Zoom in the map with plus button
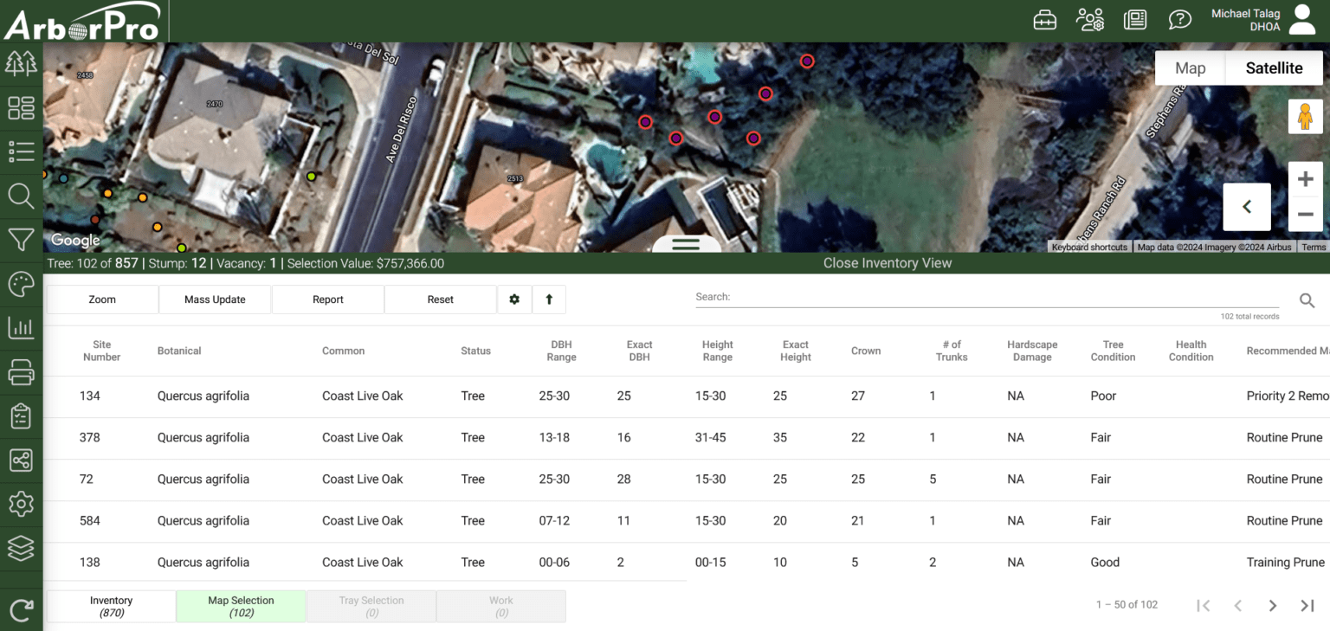1330x631 pixels. [x=1306, y=179]
